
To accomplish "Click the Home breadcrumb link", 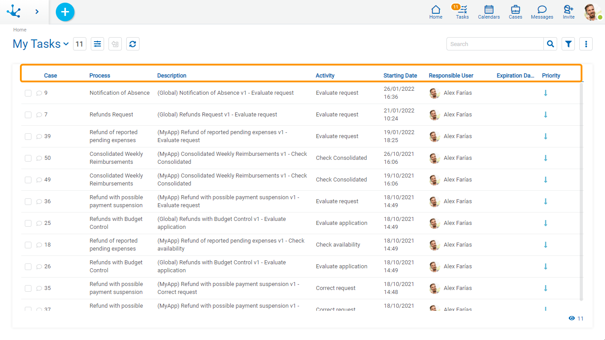I will 19,30.
